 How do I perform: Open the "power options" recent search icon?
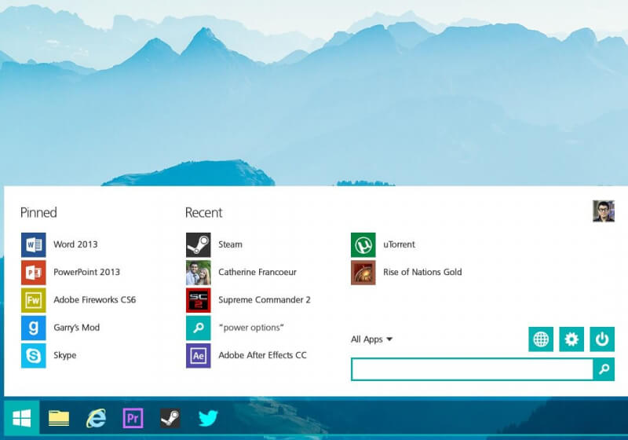tap(199, 328)
